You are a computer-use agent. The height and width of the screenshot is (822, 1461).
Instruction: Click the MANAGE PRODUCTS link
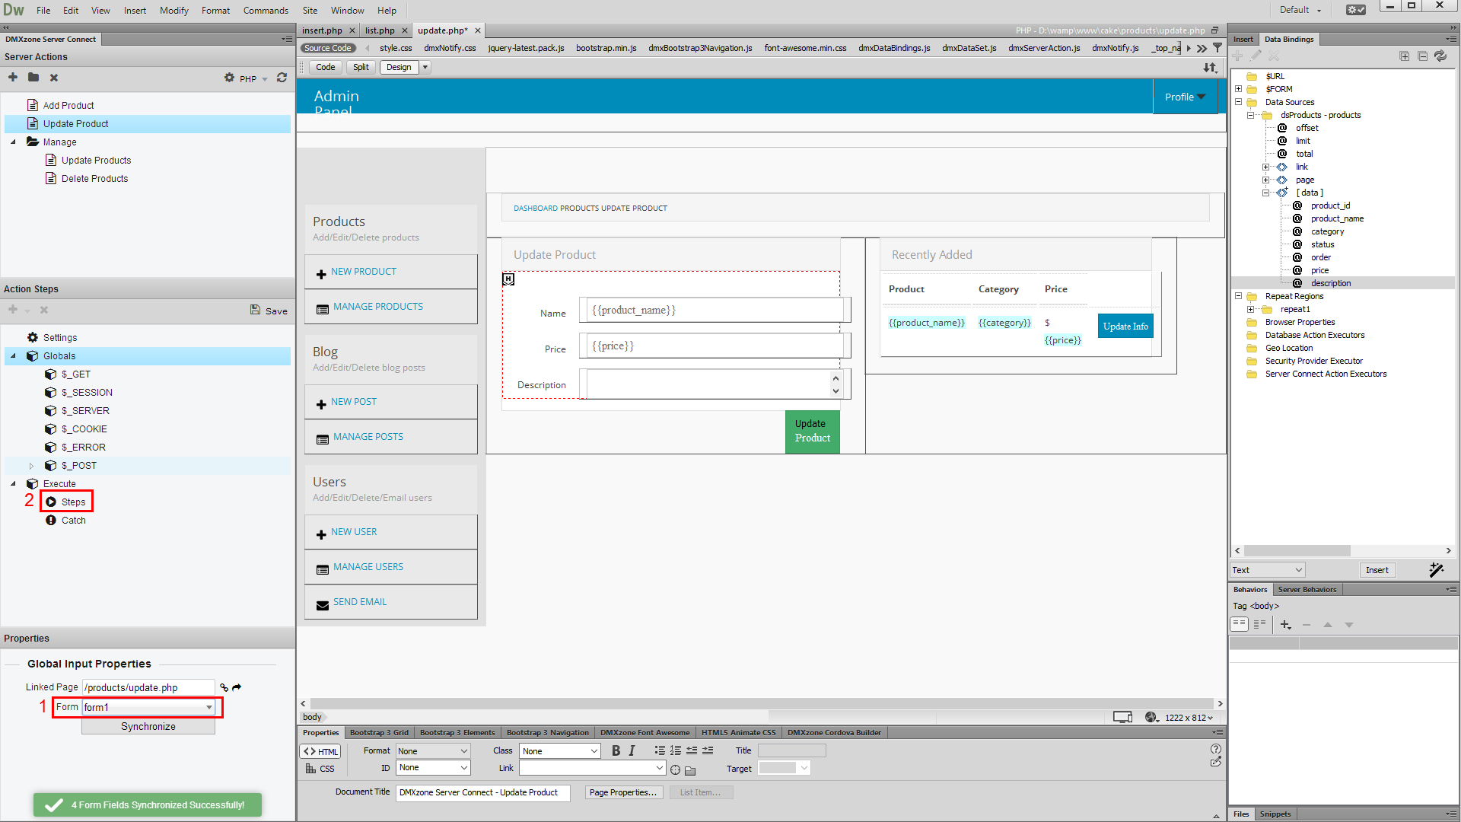tap(378, 307)
